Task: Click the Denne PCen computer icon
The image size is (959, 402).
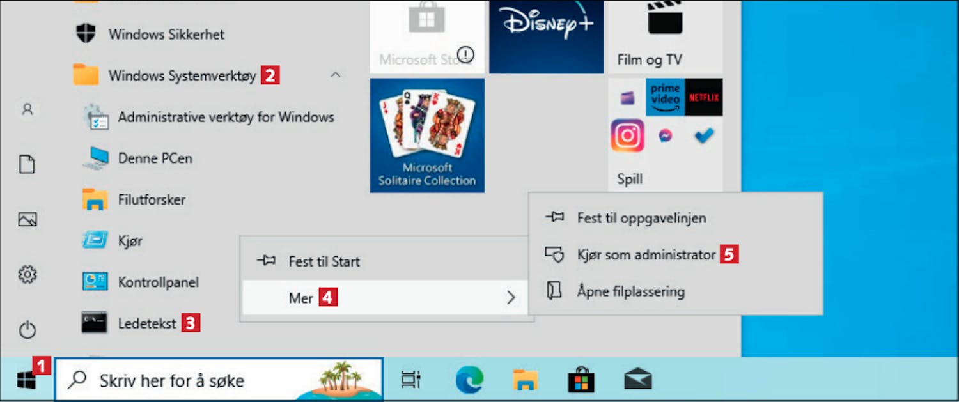Action: (95, 158)
